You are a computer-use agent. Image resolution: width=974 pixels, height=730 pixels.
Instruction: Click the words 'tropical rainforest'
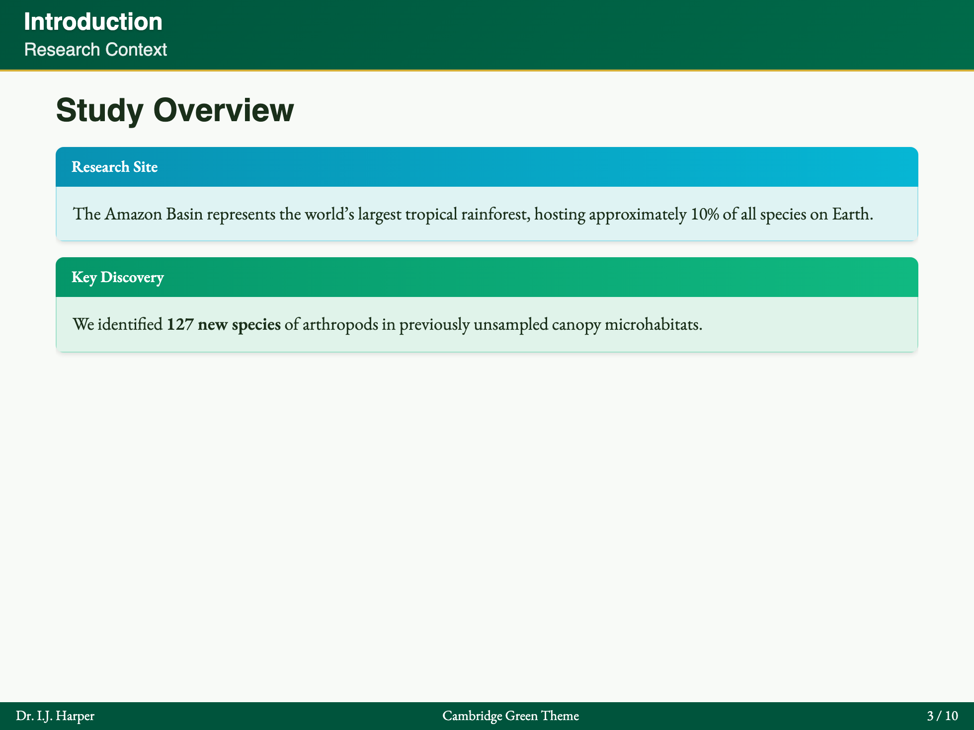coord(467,214)
